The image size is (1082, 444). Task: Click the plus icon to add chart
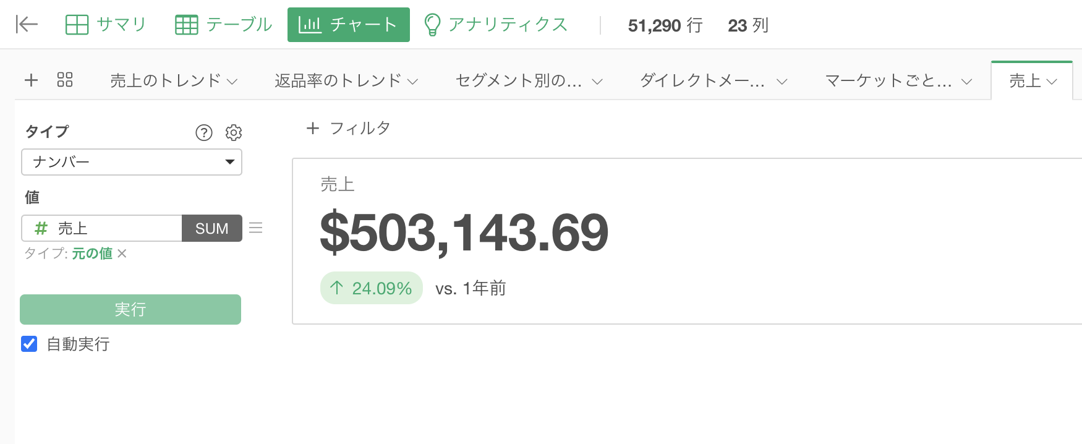coord(31,80)
